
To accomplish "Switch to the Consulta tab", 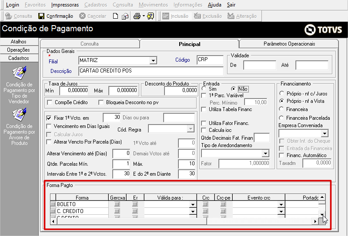I will tap(90, 44).
